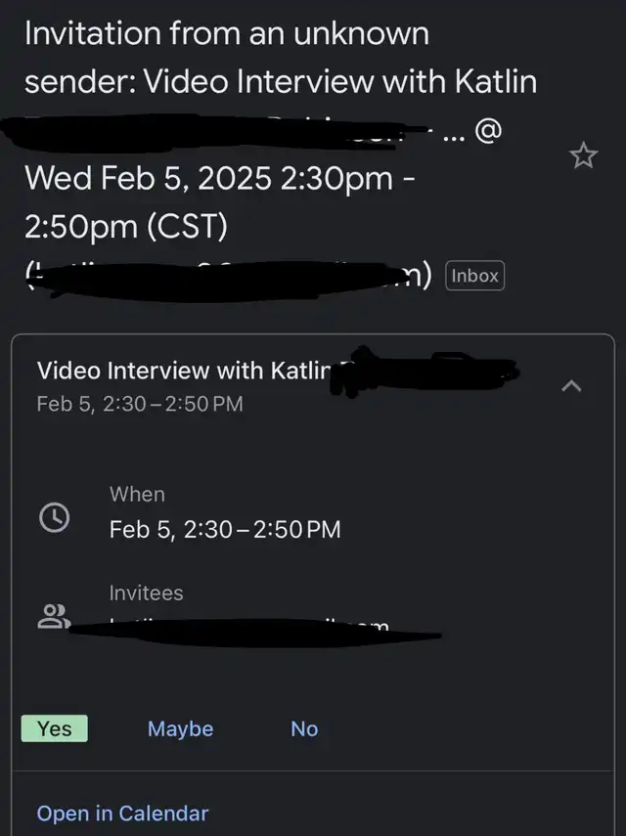Image resolution: width=626 pixels, height=836 pixels.
Task: Tap the time value below When
Action: (x=225, y=530)
